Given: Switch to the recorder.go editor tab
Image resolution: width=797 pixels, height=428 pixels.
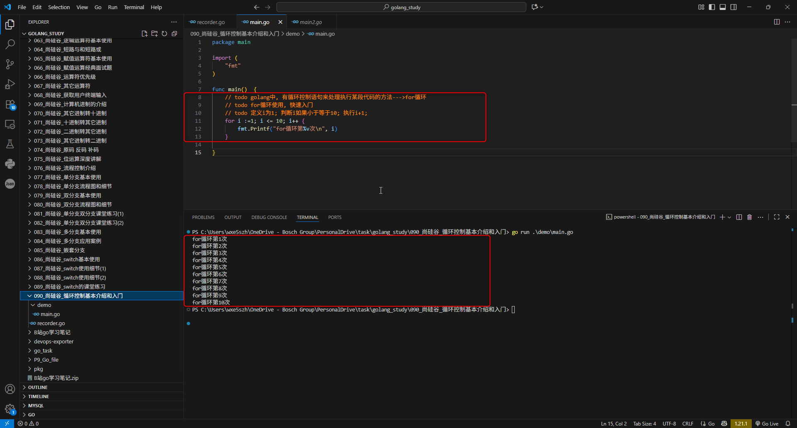Looking at the screenshot, I should [x=210, y=22].
